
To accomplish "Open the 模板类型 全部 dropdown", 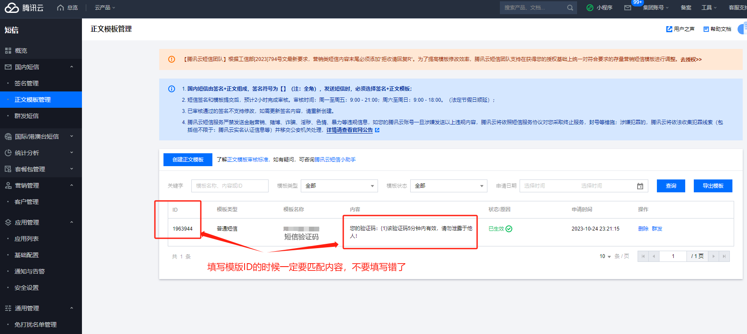I will click(339, 186).
